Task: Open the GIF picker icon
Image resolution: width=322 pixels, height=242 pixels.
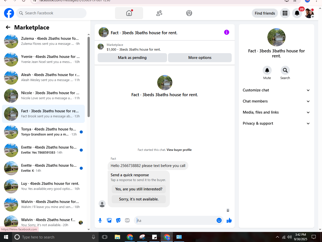Action: click(127, 221)
